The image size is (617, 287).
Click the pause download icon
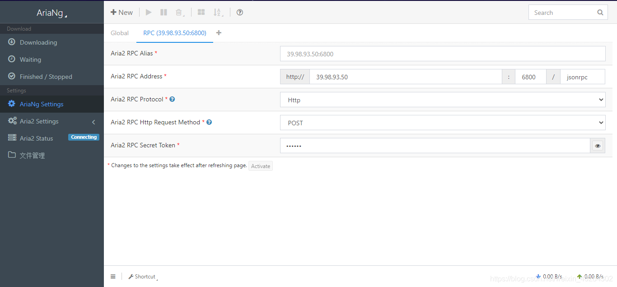click(x=164, y=13)
